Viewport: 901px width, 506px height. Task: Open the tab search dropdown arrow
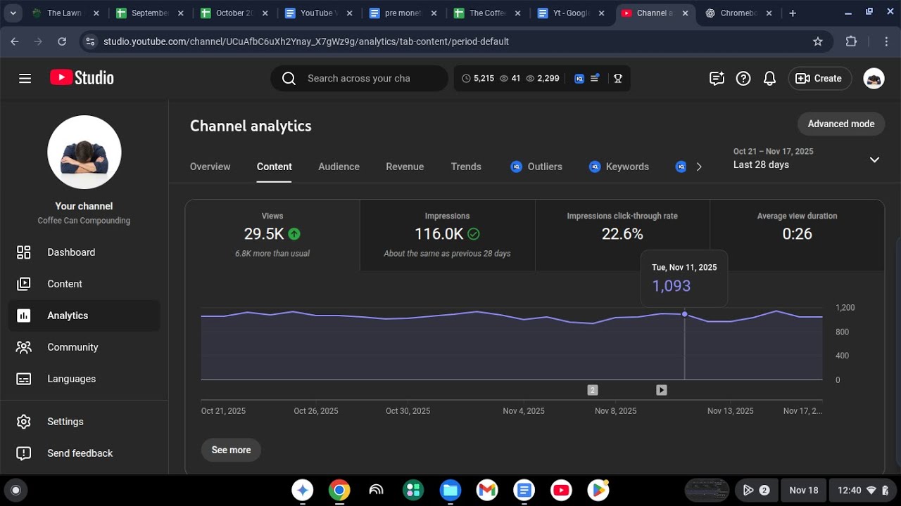coord(13,13)
